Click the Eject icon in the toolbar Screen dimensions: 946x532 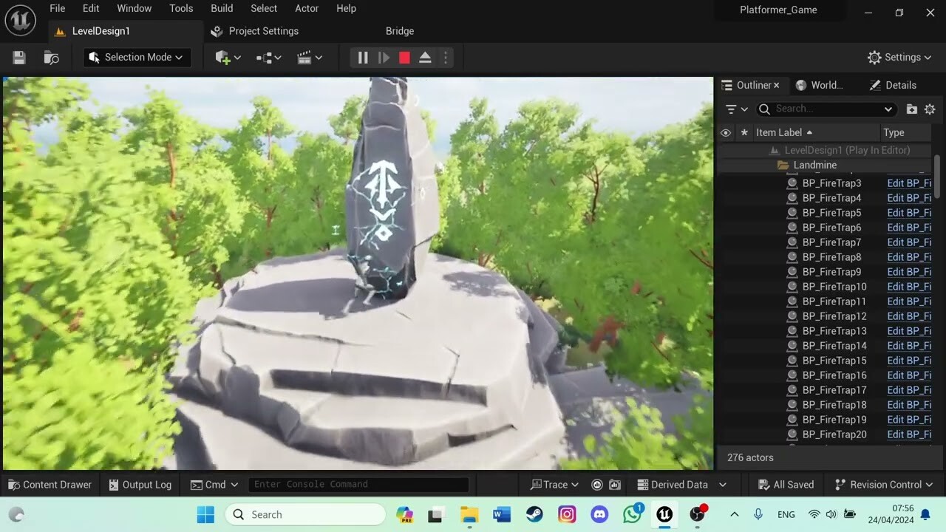pos(425,57)
